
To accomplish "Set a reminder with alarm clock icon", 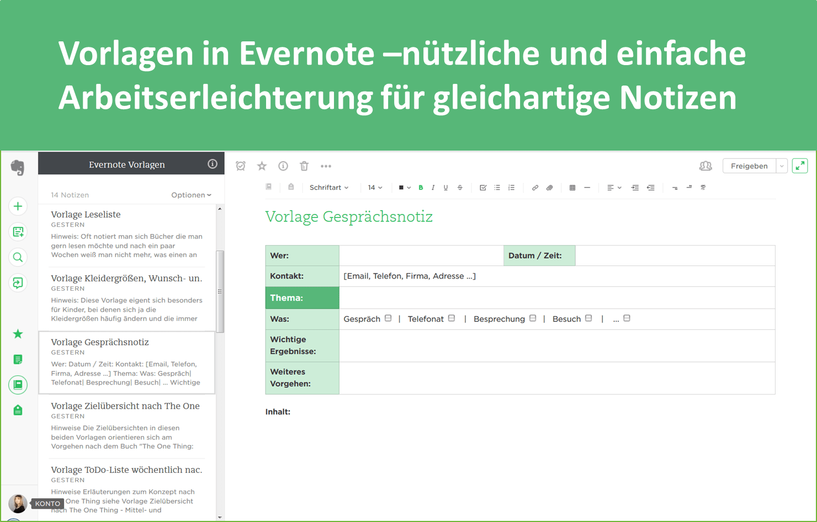I will 241,166.
